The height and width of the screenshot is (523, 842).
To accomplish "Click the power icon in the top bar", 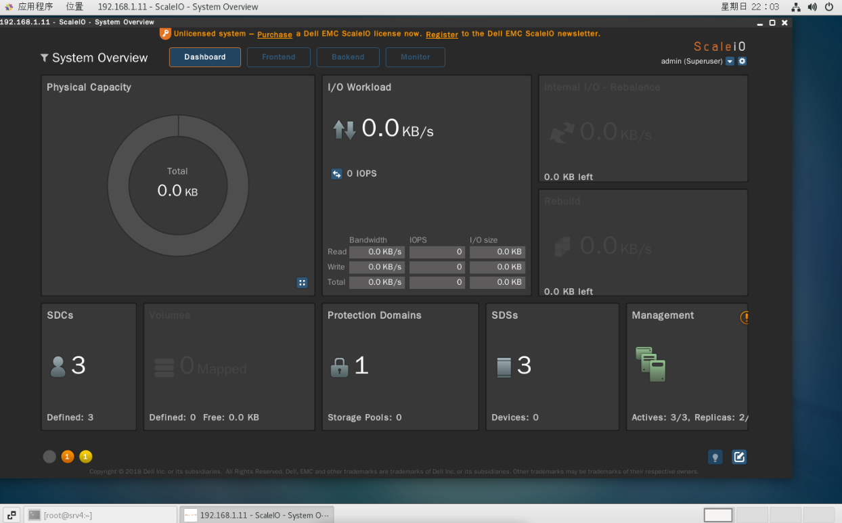I will [x=829, y=7].
